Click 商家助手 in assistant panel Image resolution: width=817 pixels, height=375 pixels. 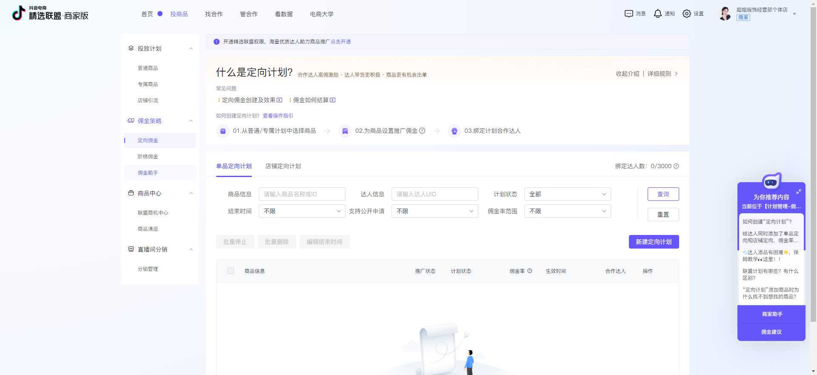click(772, 314)
